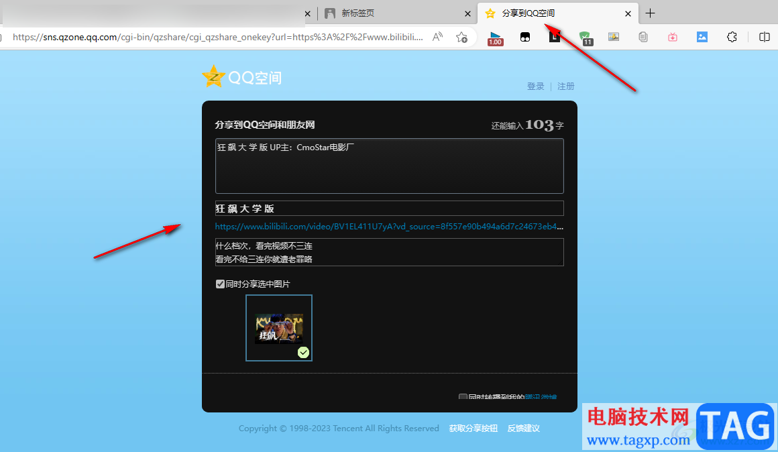Click the green shield extension with badge 11
778x452 pixels.
pyautogui.click(x=586, y=38)
